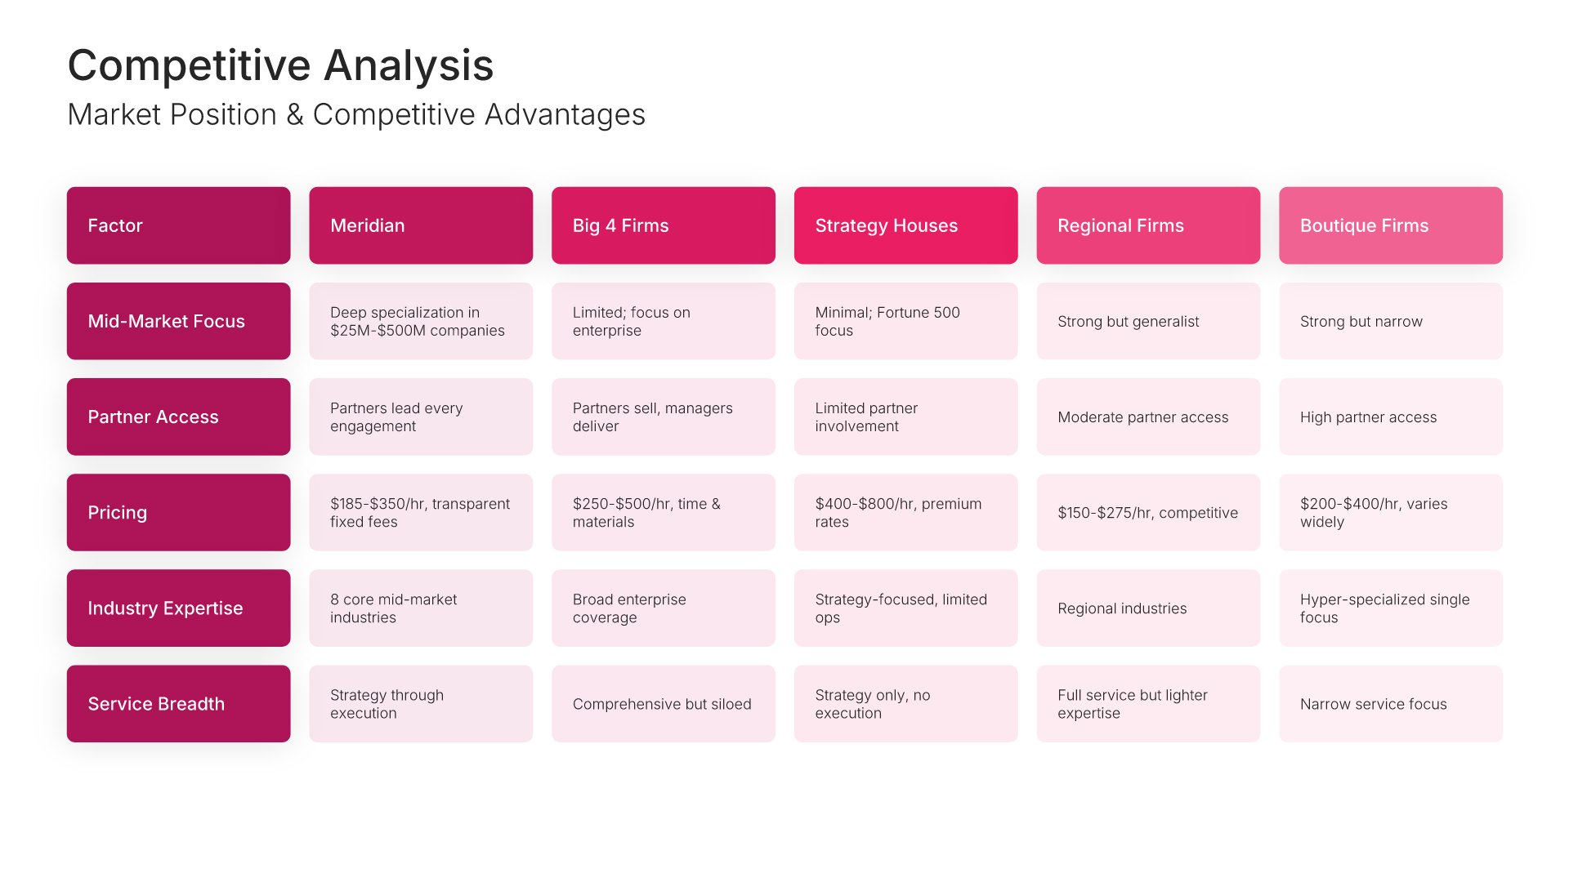This screenshot has height=882, width=1569.
Task: Select the "Minimal; Fortune 500 focus" cell
Action: 905,321
